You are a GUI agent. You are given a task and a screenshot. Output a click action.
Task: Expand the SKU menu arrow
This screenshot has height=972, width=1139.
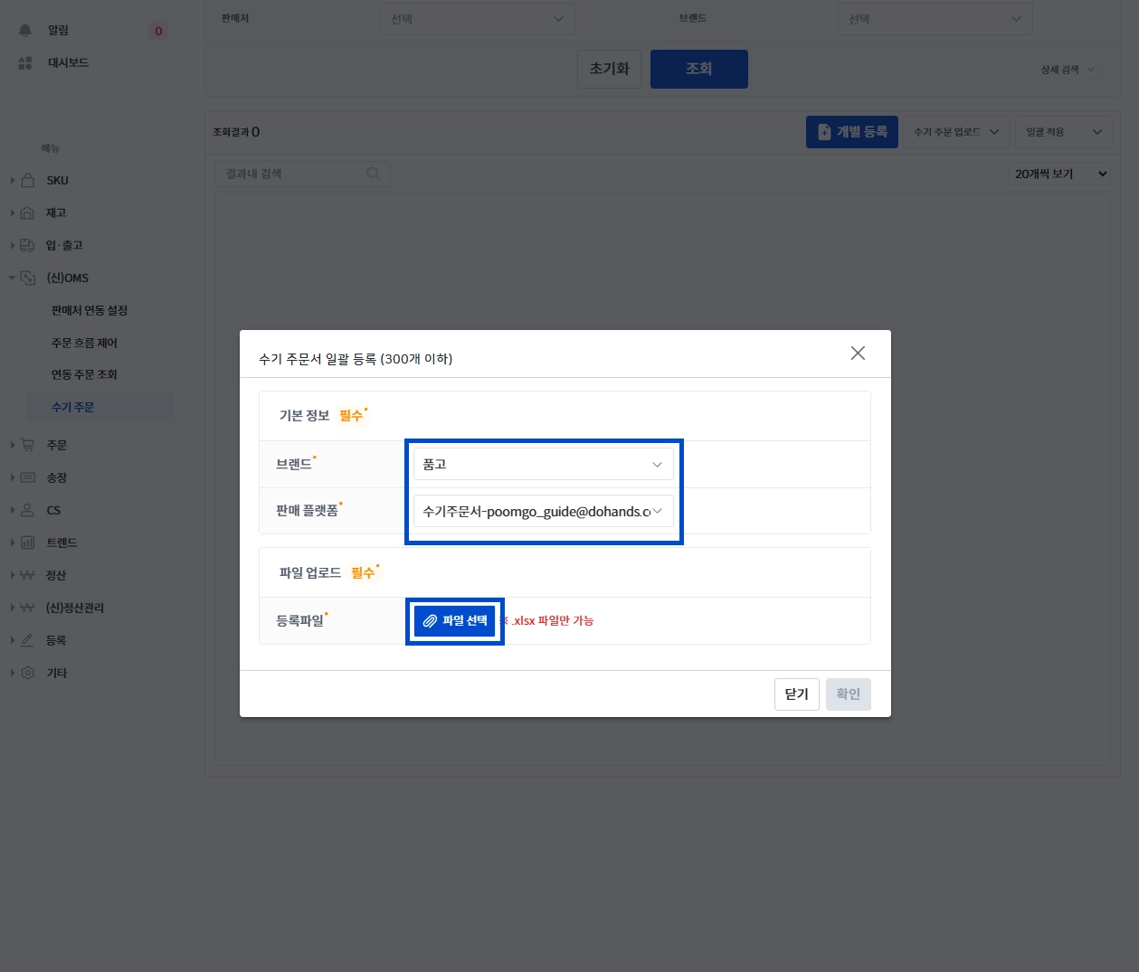tap(13, 180)
